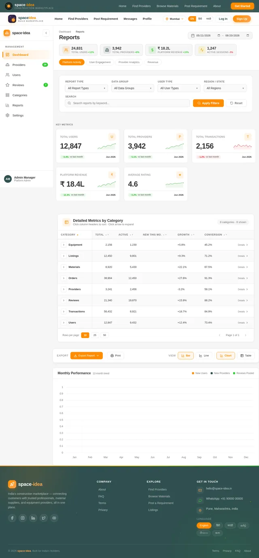The height and width of the screenshot is (558, 259).
Task: Sort table by Growth column header
Action: point(186,235)
